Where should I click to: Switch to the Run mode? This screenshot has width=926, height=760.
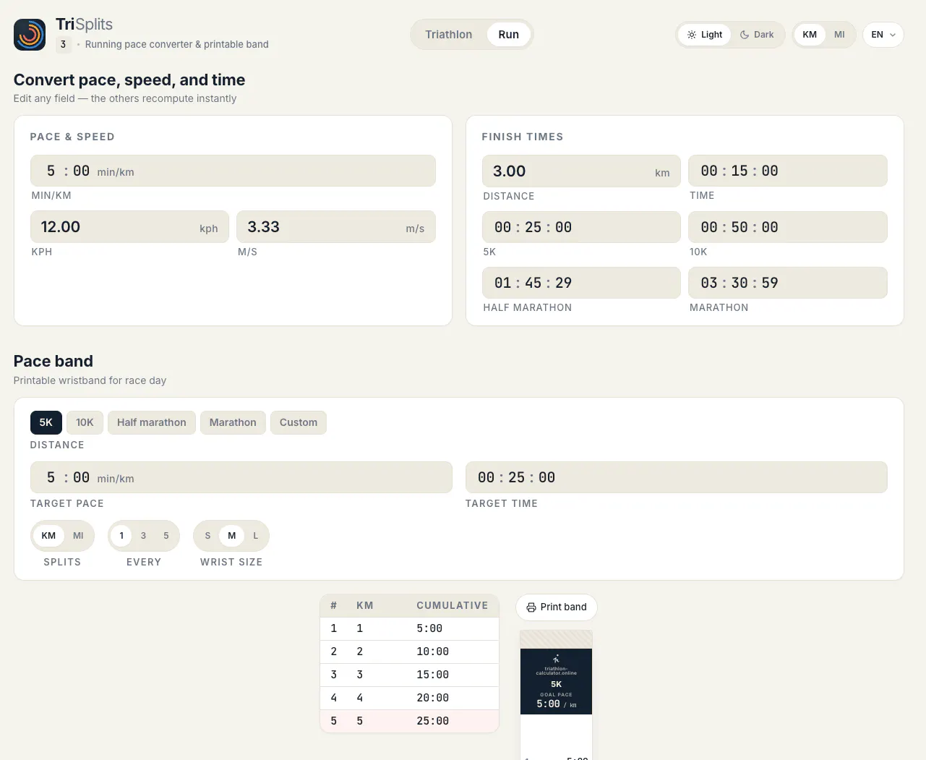coord(508,35)
